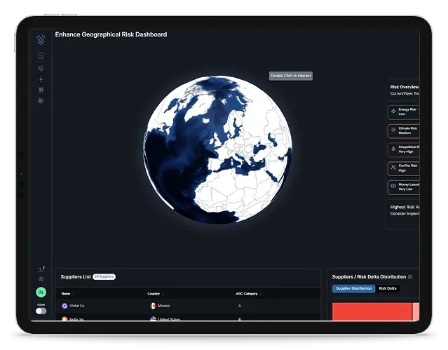448x350 pixels.
Task: Click the Geopolitical Risk icon
Action: 393,149
